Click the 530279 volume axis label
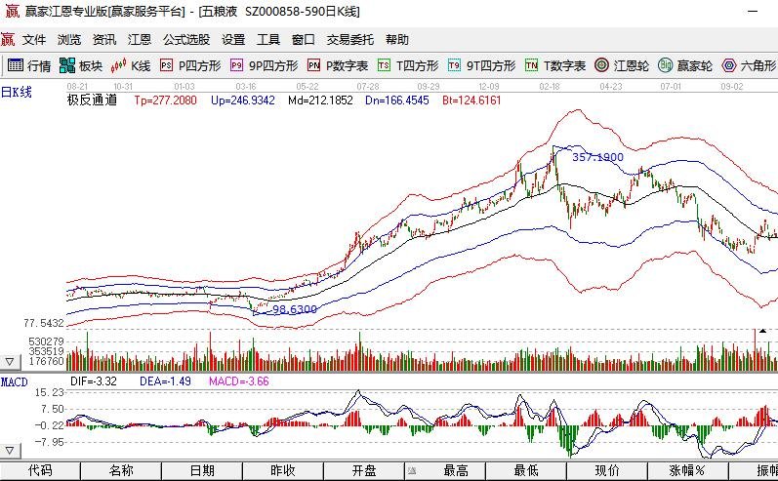The image size is (778, 481). [46, 341]
